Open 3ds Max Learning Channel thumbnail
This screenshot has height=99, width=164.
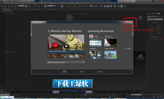point(95,43)
